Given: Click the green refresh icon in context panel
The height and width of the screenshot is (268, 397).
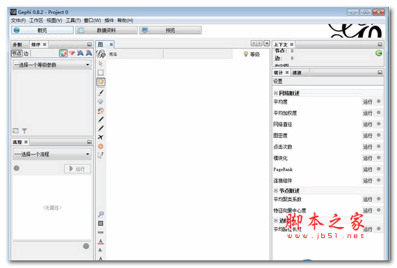Looking at the screenshot, I should point(379,53).
